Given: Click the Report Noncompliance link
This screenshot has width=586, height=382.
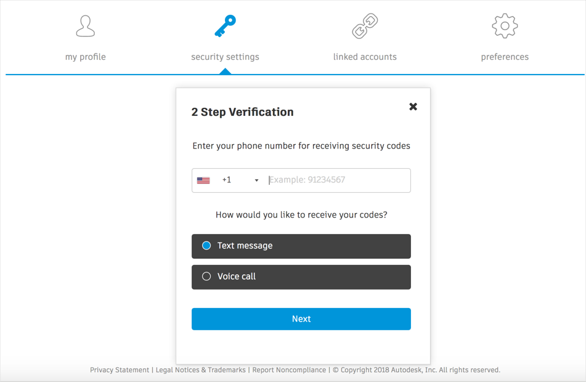Looking at the screenshot, I should click(x=289, y=370).
